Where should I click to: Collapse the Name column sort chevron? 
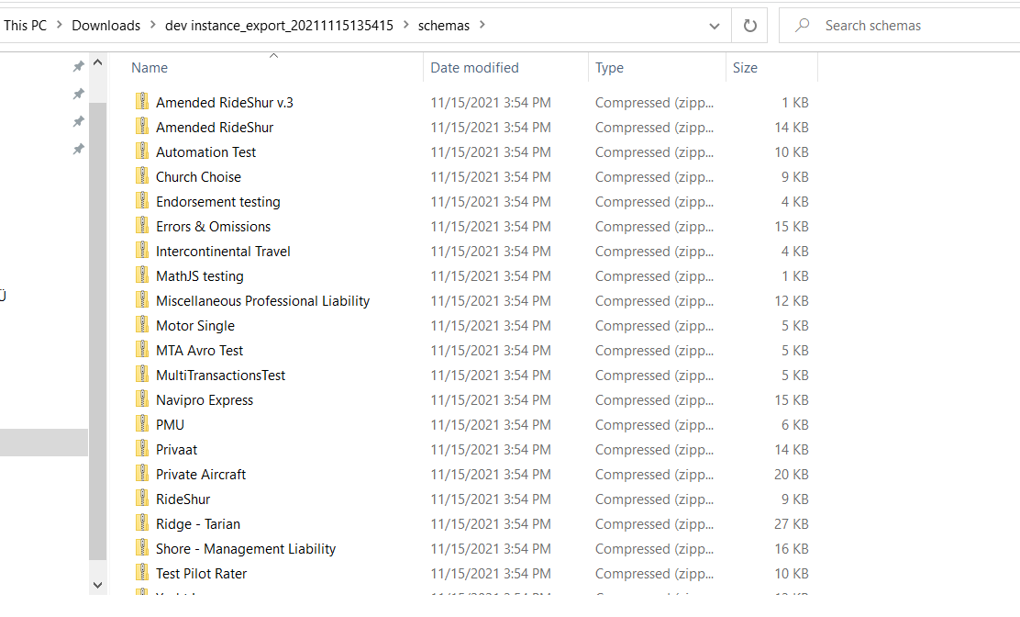[x=272, y=56]
